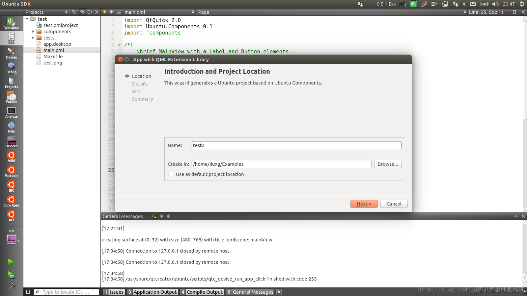This screenshot has width=527, height=296.
Task: Open the main.qml document dropdown
Action: (x=159, y=12)
